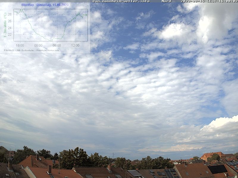Click the cam.mannheim-wetter.info header text

coord(121,1)
